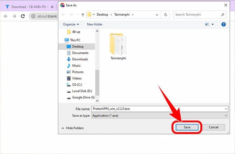235x154 pixels.
Task: Click the Cancel button
Action: [x=213, y=127]
